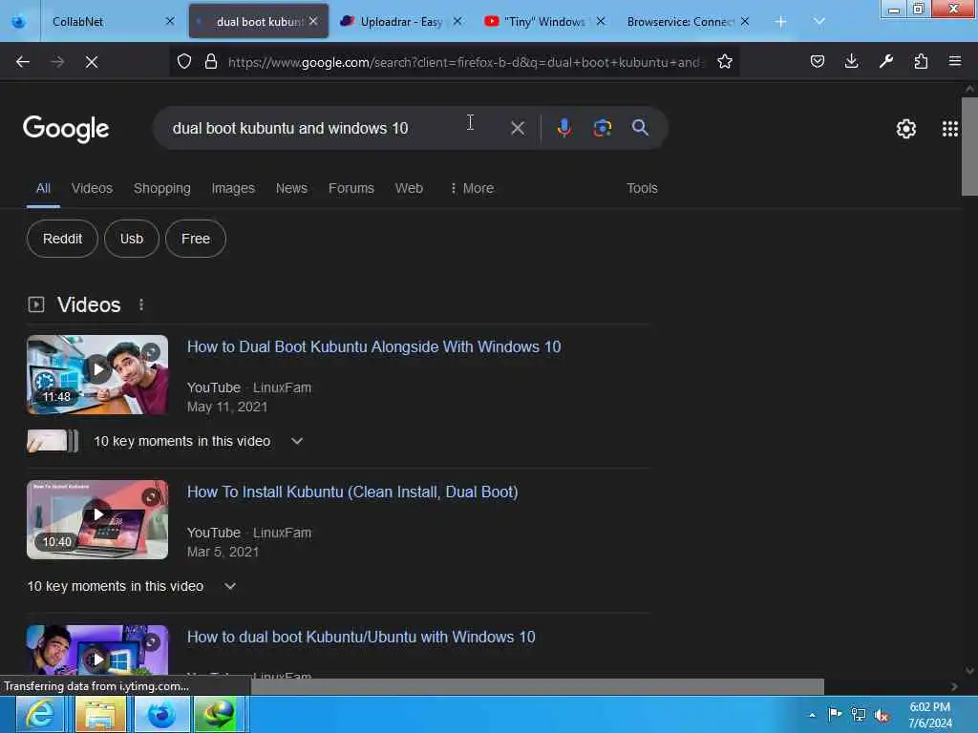
Task: Open the extensions puzzle icon
Action: [921, 61]
